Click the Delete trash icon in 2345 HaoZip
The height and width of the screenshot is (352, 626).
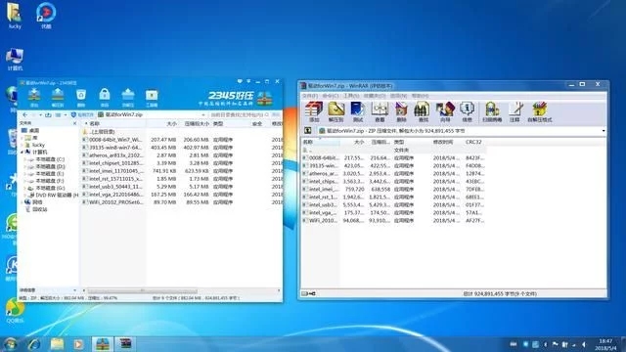pos(81,97)
